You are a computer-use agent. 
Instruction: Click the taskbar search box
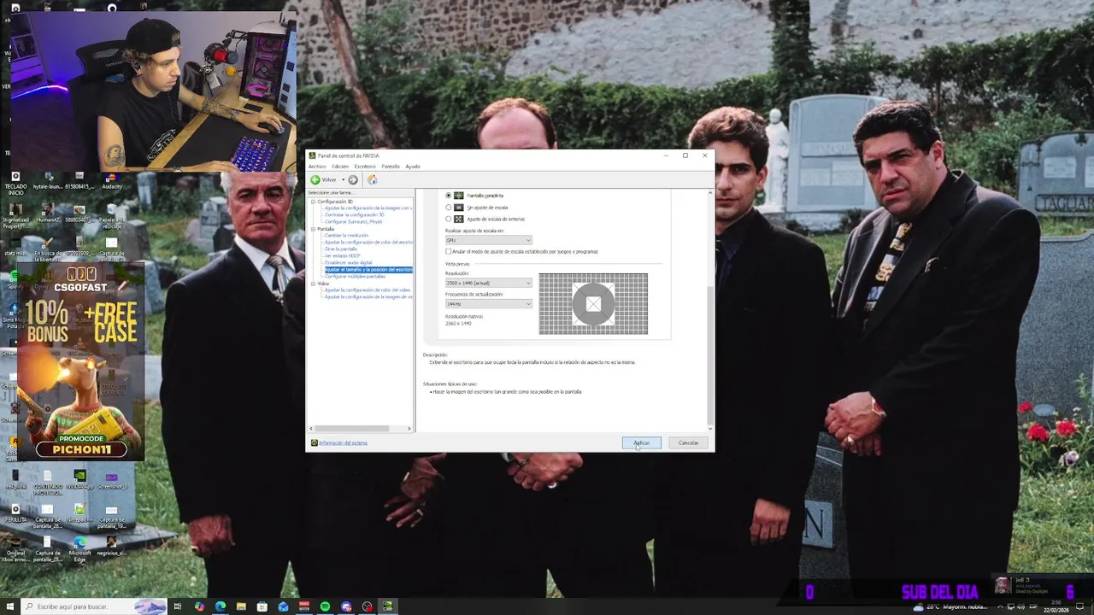[x=94, y=606]
